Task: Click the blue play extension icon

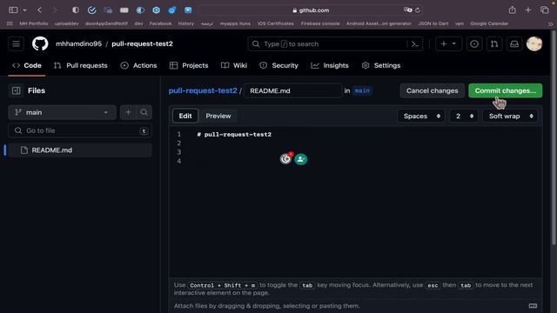Action: click(188, 10)
